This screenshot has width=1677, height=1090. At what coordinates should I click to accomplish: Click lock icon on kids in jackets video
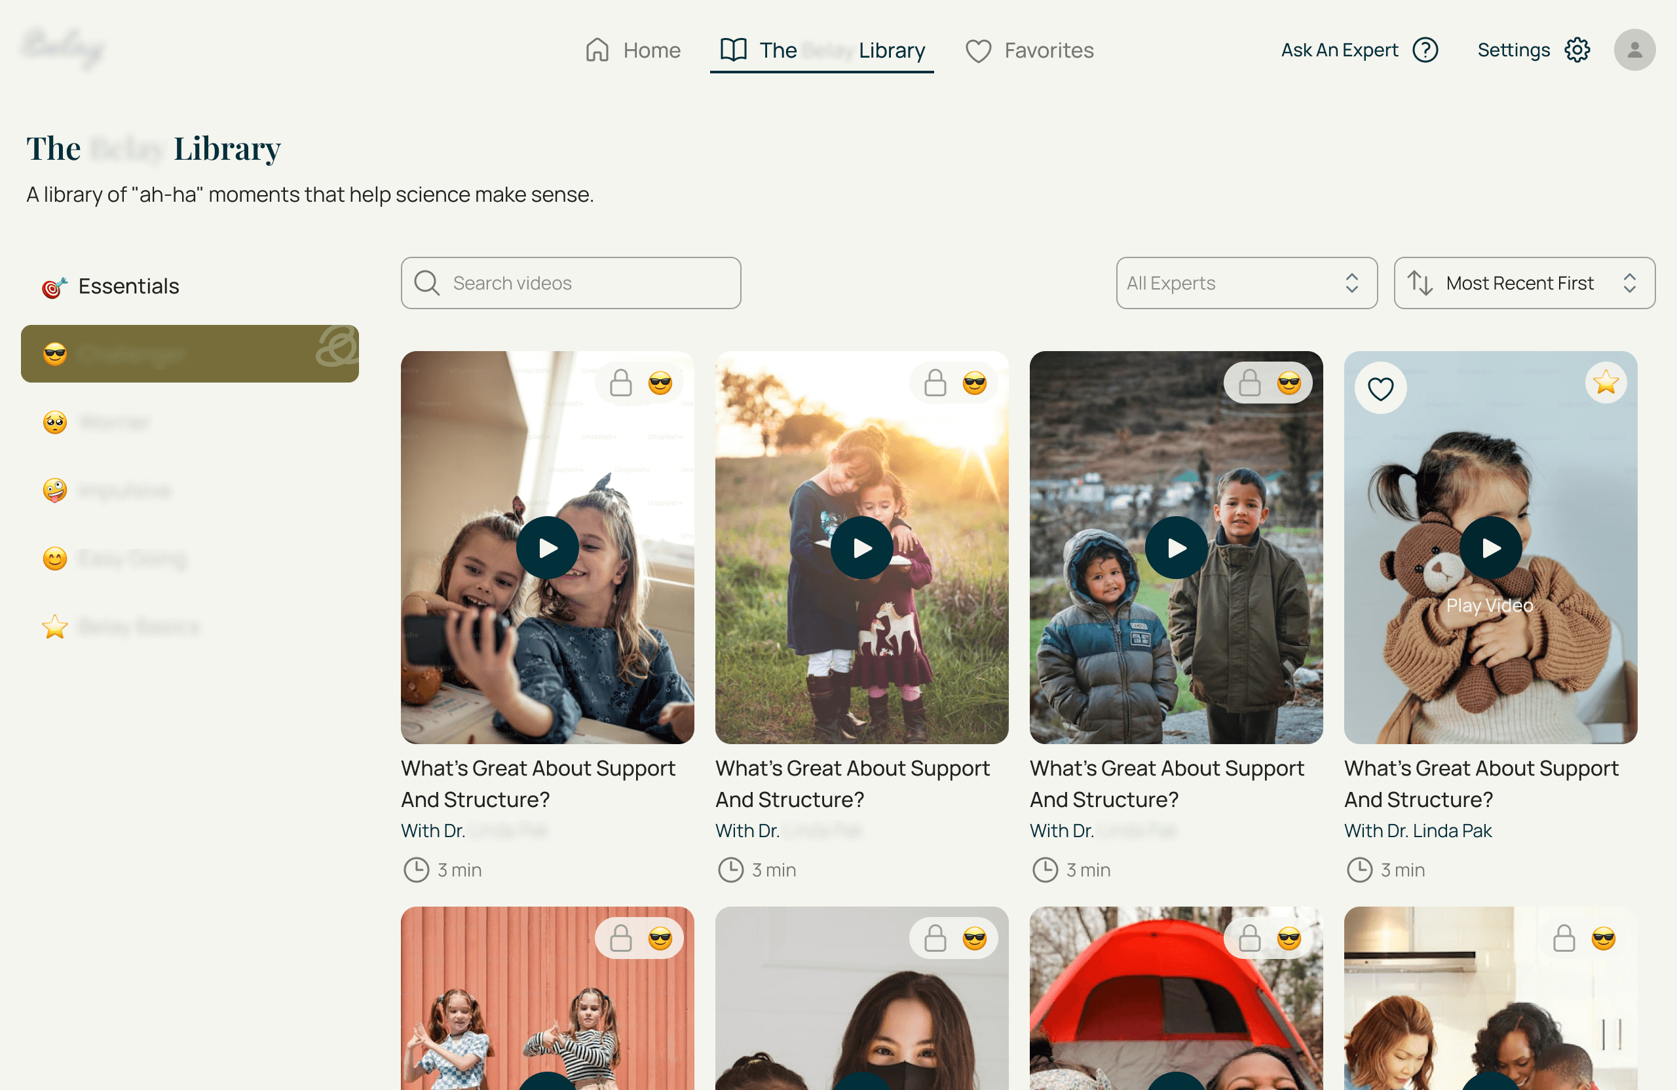[x=1249, y=383]
